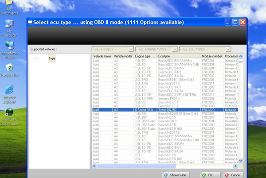266x178 pixels.
Task: Sort by Vehicle make column header
Action: click(x=102, y=57)
